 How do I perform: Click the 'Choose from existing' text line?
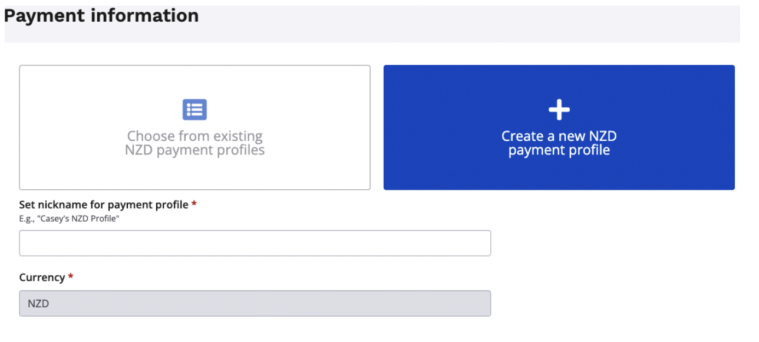(x=194, y=137)
